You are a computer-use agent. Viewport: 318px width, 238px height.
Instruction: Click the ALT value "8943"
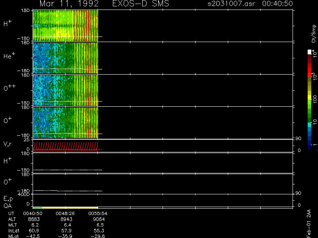[66, 219]
